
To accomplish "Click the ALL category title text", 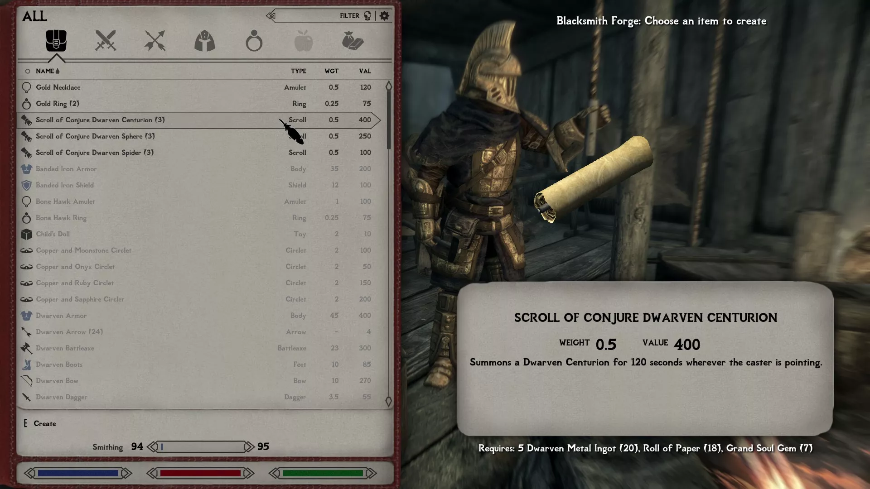I will tap(34, 16).
